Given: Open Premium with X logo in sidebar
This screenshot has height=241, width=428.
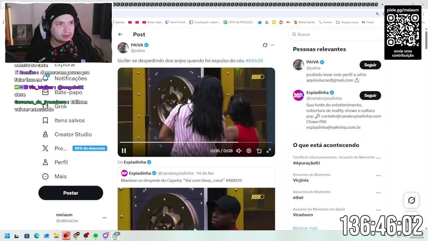Looking at the screenshot, I should (55, 149).
